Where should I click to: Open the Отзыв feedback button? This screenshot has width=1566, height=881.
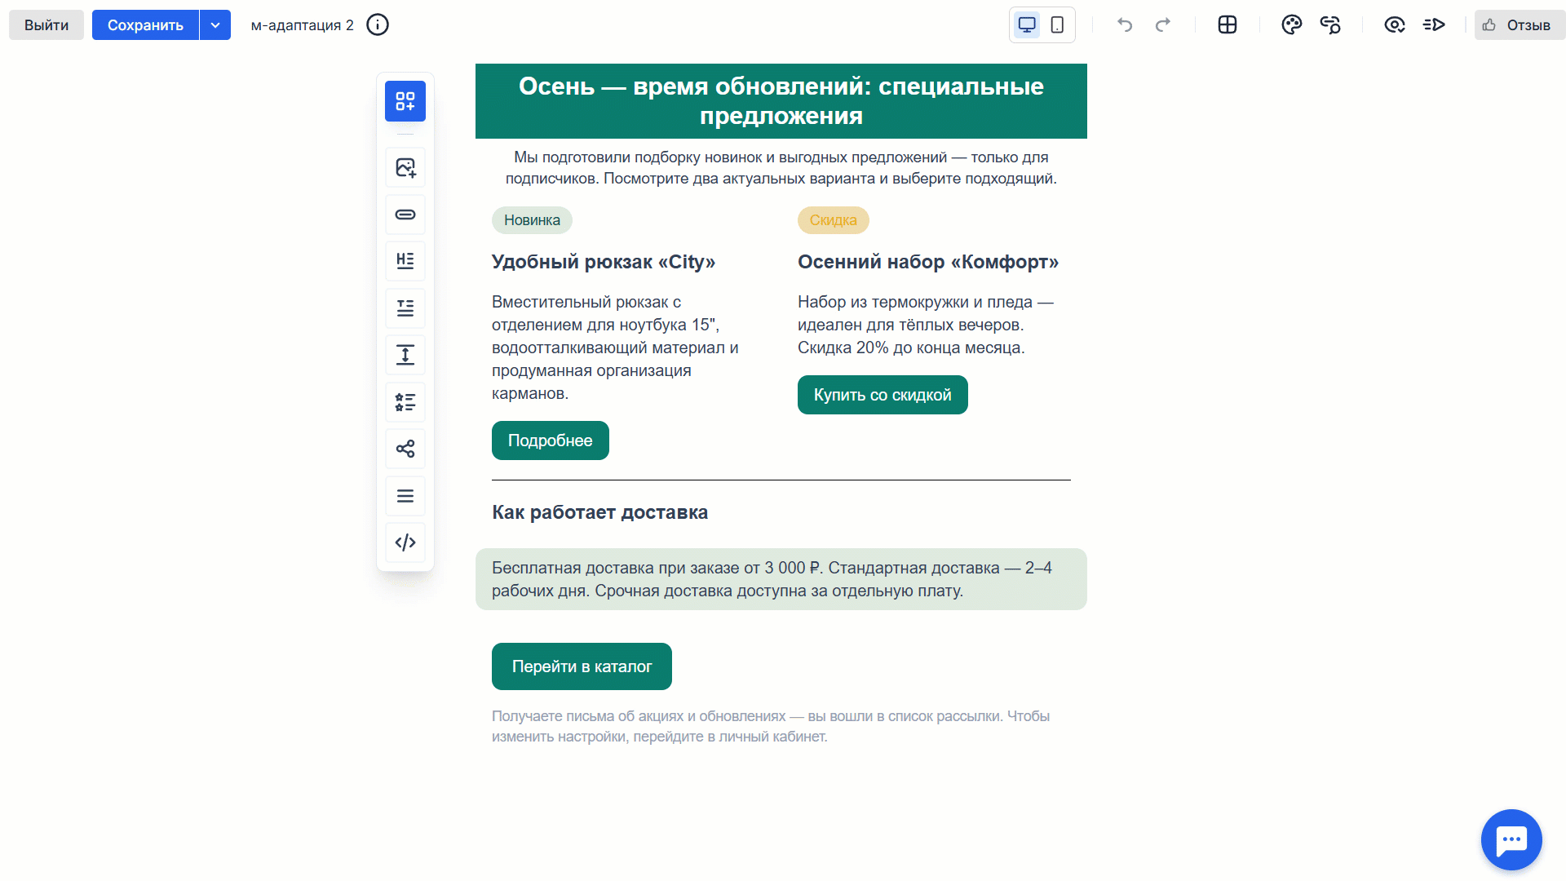click(x=1517, y=24)
